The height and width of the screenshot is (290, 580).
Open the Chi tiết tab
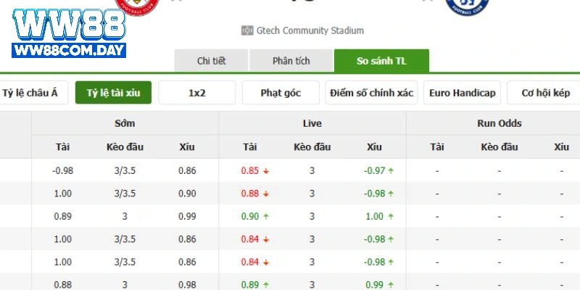(x=211, y=61)
